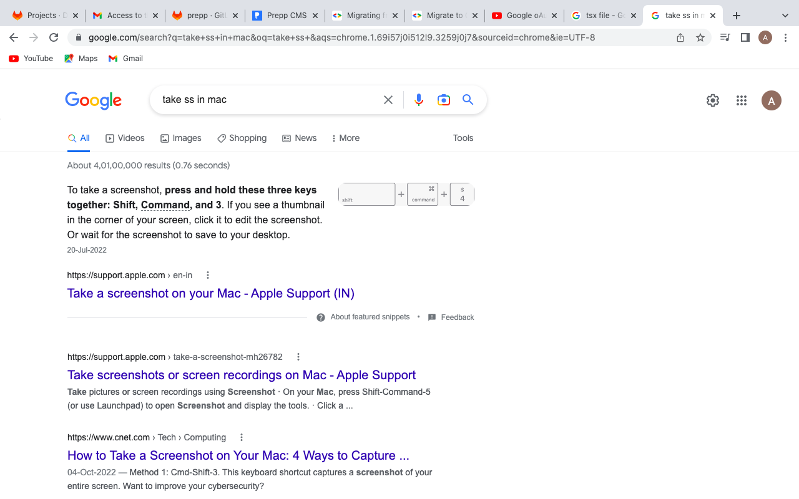This screenshot has height=499, width=799.
Task: Go back using browser back arrow
Action: (14, 37)
